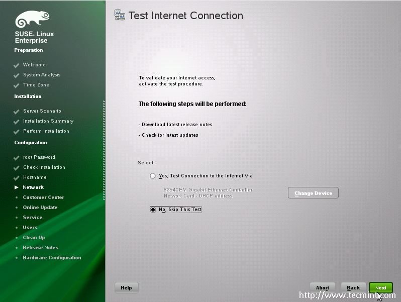Click the Download latest release notes line
Viewport: 401px width, 302px height.
(x=175, y=125)
